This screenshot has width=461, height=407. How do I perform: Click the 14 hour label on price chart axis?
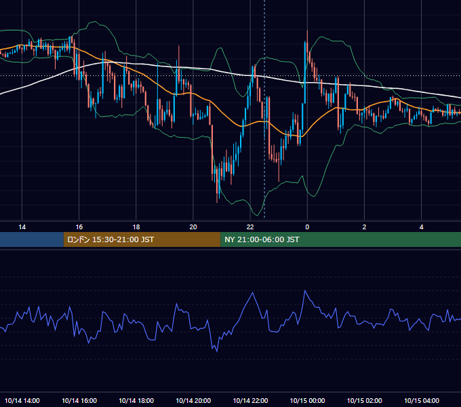[x=22, y=227]
